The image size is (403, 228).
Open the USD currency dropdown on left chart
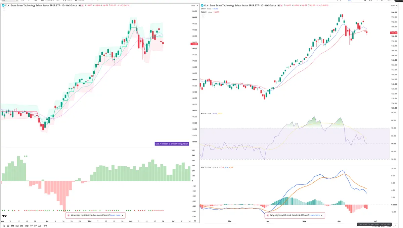click(x=194, y=6)
